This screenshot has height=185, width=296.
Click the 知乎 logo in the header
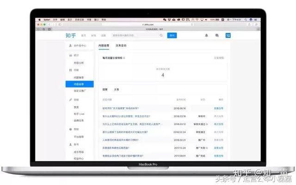[x=71, y=35]
